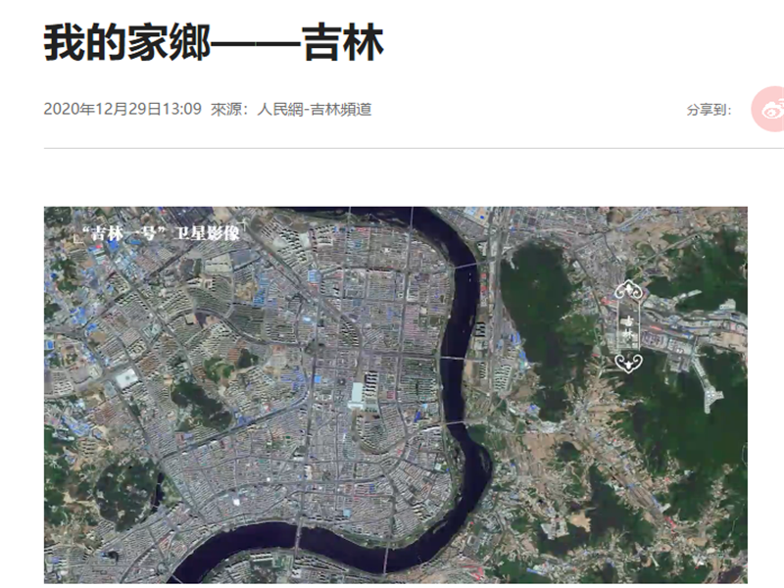Click the wooded hill in the southwest of the image
Image resolution: width=784 pixels, height=588 pixels.
tap(125, 493)
